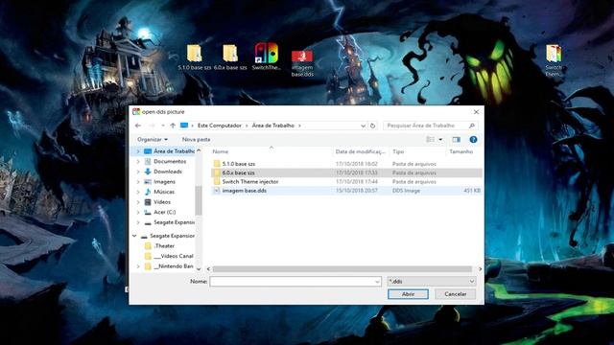Sort files by the Nome column header

click(x=221, y=151)
